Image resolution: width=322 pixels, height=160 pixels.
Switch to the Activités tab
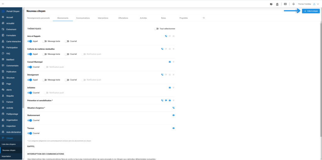(143, 18)
